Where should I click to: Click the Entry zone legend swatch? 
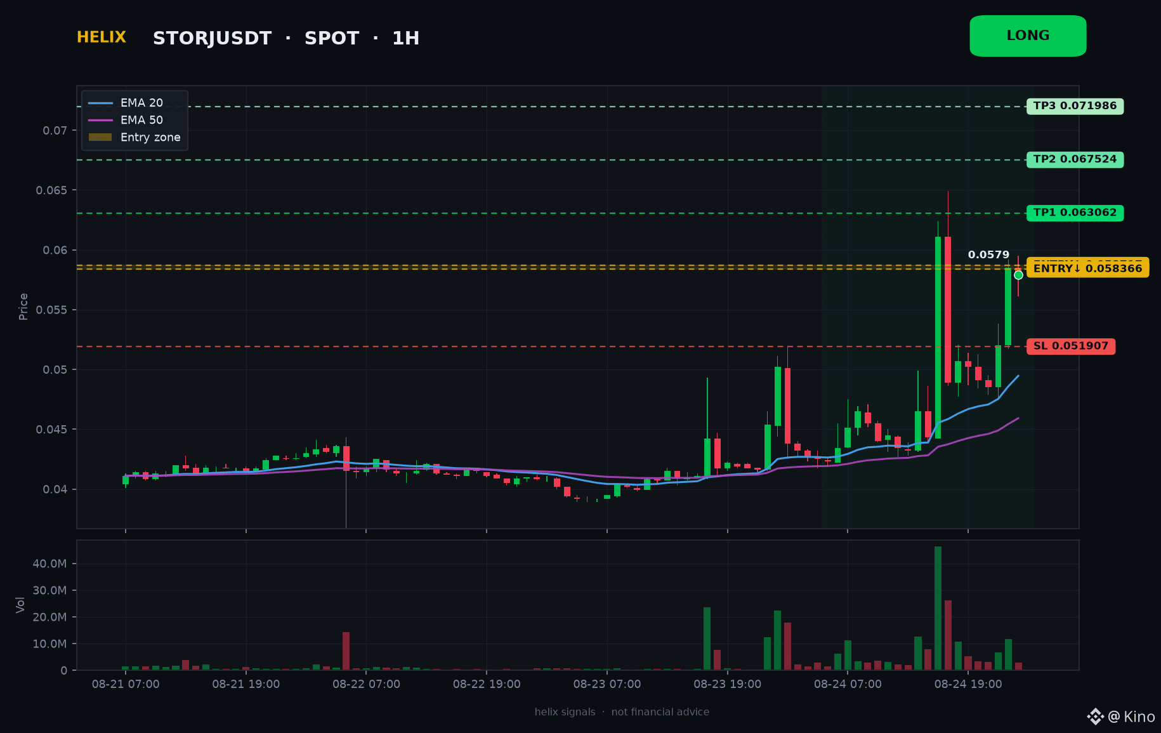click(100, 137)
